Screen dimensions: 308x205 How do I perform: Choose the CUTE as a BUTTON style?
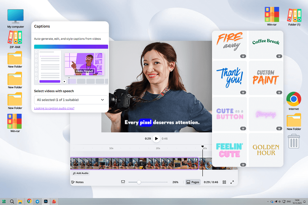[x=229, y=114]
